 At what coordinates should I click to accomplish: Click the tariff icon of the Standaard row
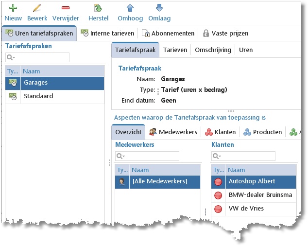pyautogui.click(x=13, y=96)
